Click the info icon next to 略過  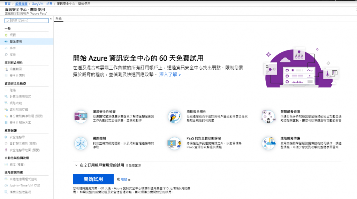tap(129, 180)
